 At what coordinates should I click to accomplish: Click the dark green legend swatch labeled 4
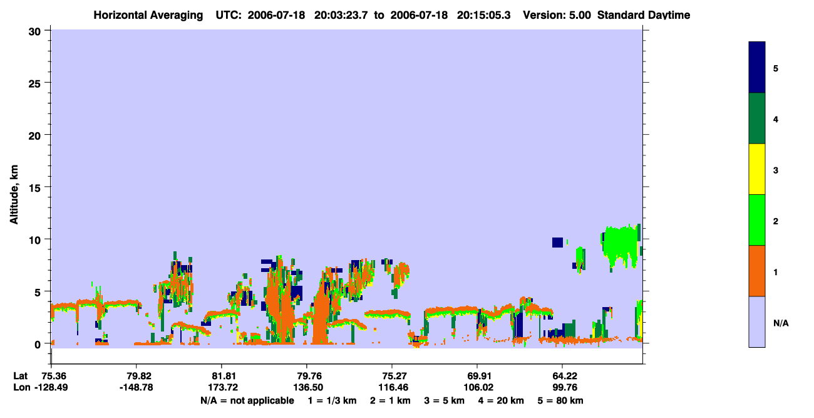click(757, 118)
